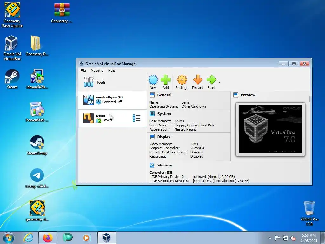Click the green globe taskbar icon
Viewport: 325px width, 244px height.
tap(68, 238)
